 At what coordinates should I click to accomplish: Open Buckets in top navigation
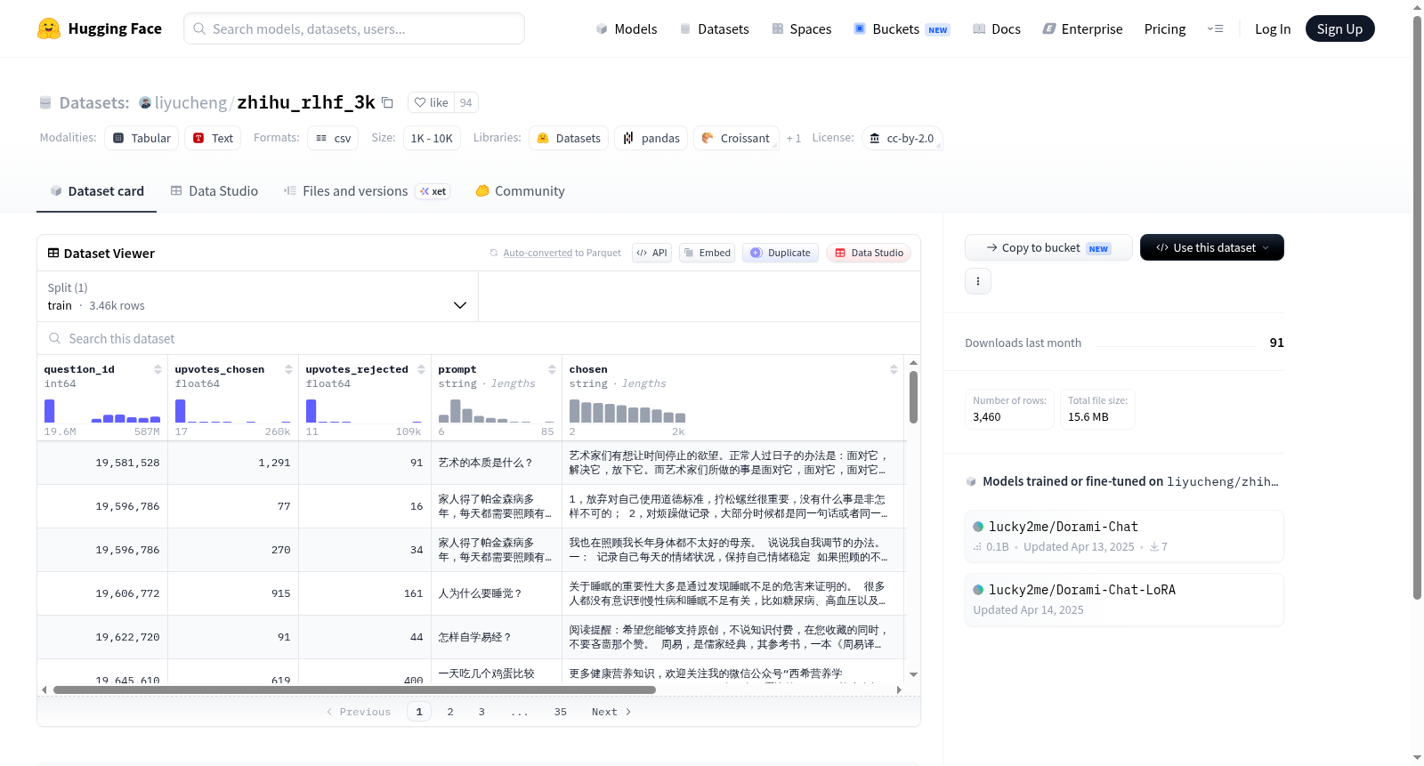(x=901, y=28)
